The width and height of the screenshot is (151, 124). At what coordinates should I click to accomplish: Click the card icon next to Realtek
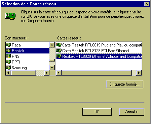pos(8,50)
